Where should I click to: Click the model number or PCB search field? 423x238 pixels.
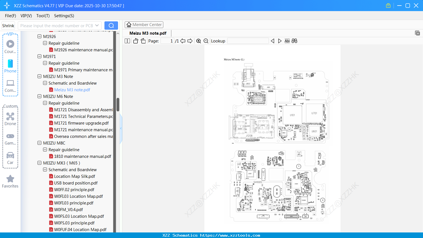coord(57,26)
